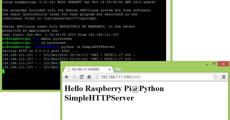Click the 'Hello Raspberry Pi@Python SimpleHTTPServer' heading
Image resolution: width=230 pixels, height=120 pixels.
114,93
